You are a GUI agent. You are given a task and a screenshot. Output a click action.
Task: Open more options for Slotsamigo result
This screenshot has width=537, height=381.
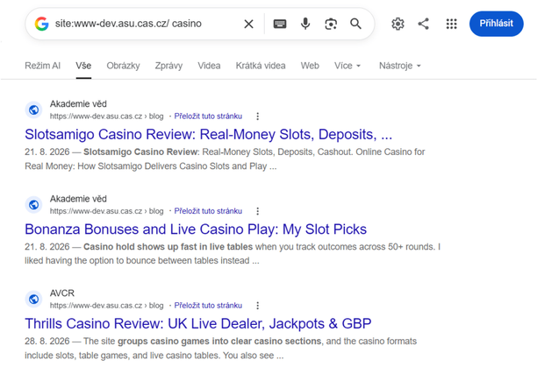pos(258,116)
